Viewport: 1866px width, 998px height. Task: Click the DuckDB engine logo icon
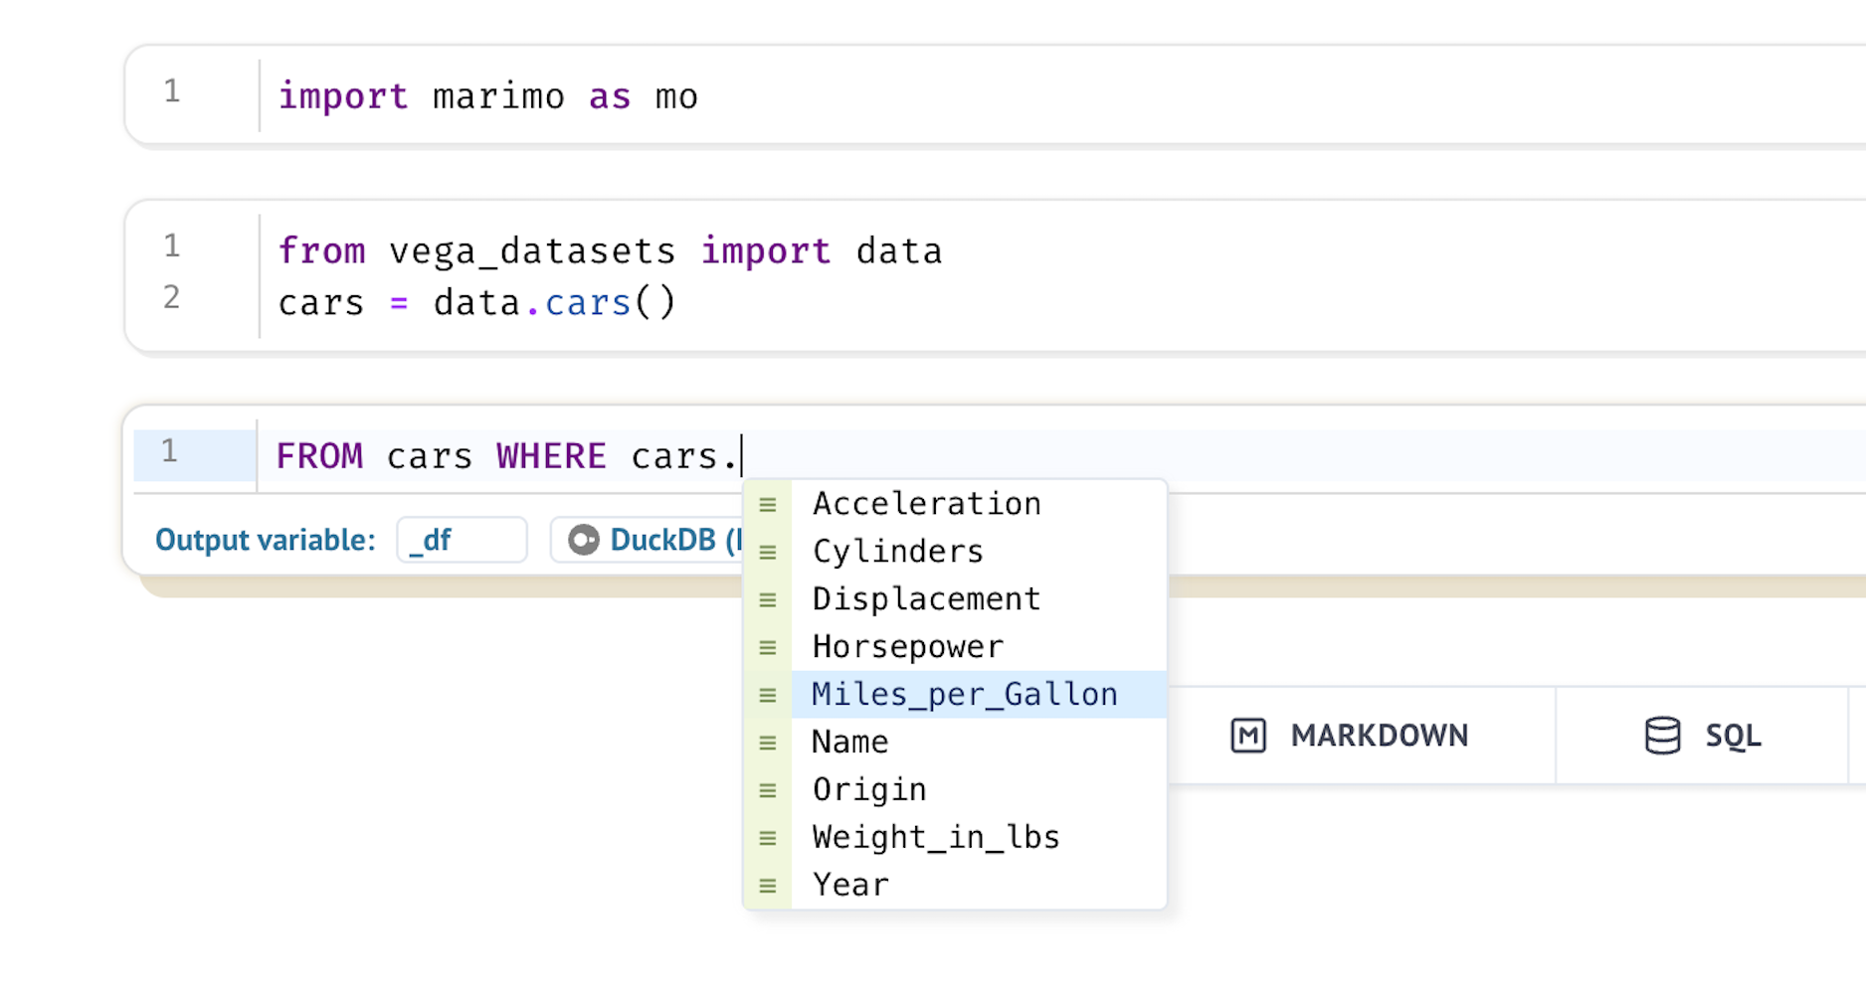[584, 540]
